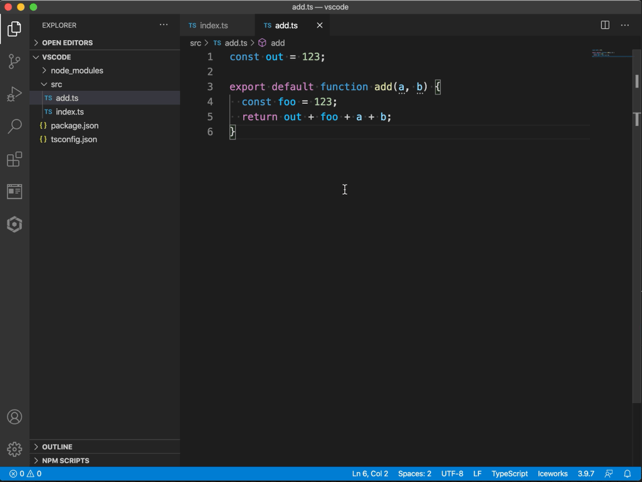Click Spaces: 2 indentation setting
Viewport: 642px width, 482px height.
coord(414,474)
